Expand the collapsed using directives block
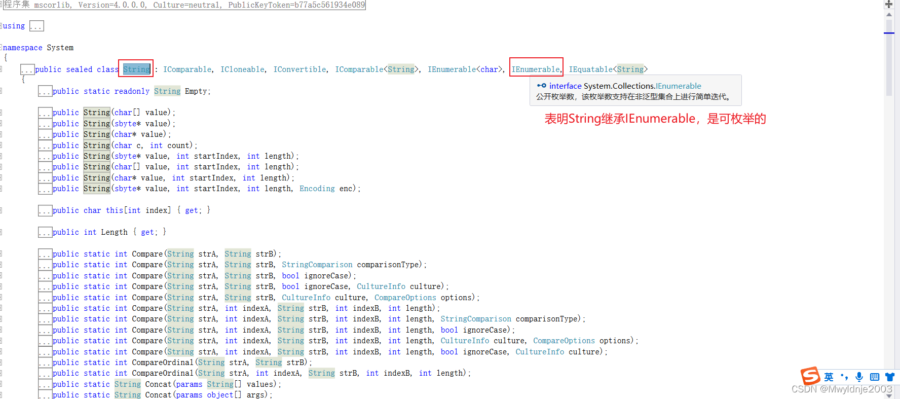 pyautogui.click(x=36, y=26)
